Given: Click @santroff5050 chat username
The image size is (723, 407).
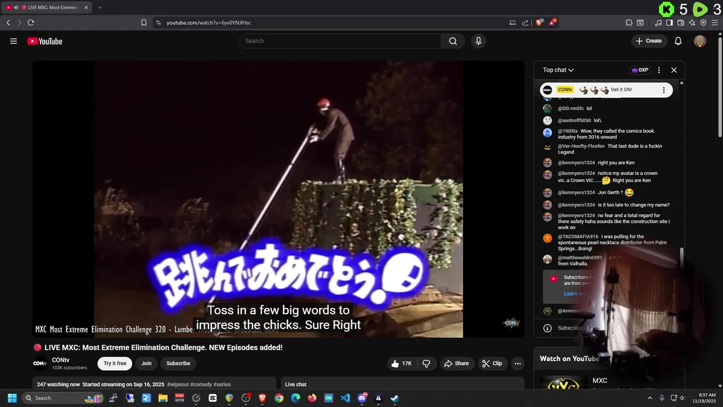Looking at the screenshot, I should pos(574,120).
